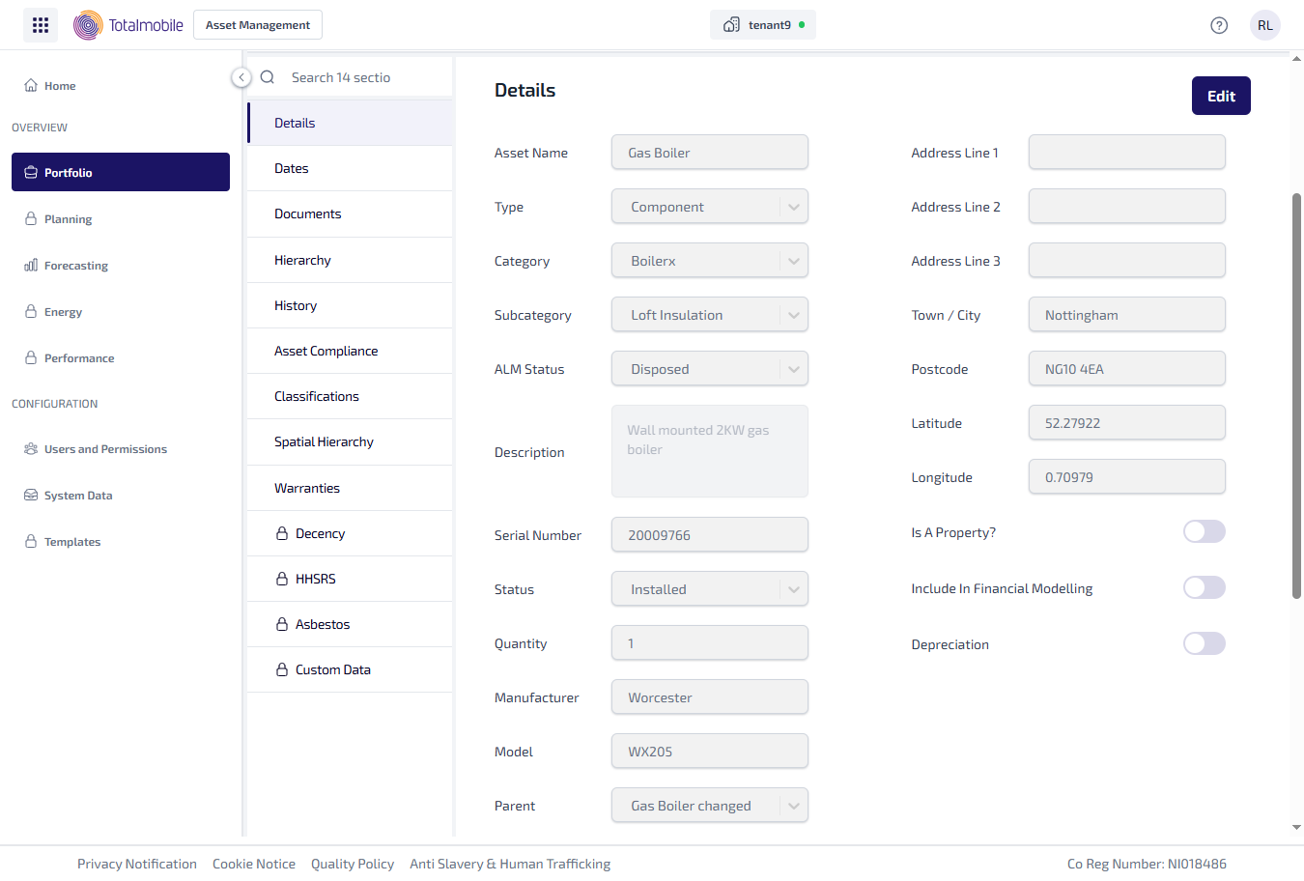Click the search magnifier icon
1304x881 pixels.
[268, 77]
